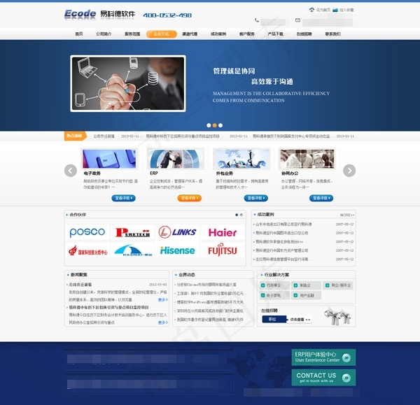Click the Hisense partner logo

[177, 250]
